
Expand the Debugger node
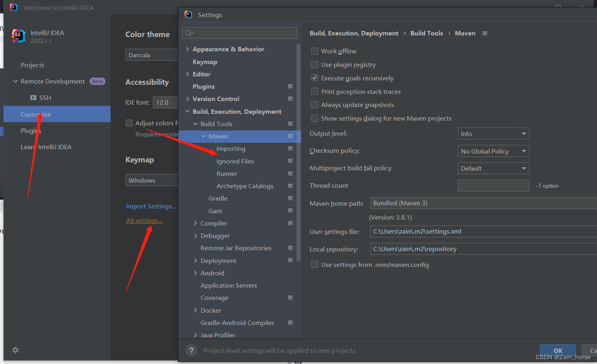195,236
